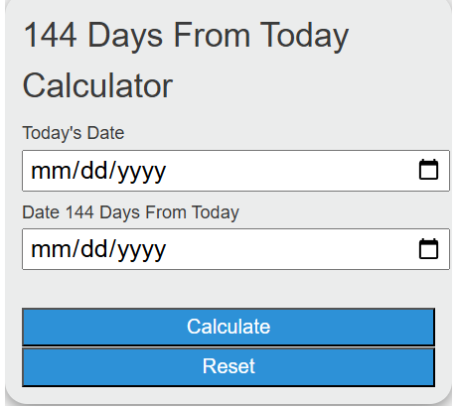The image size is (459, 409).
Task: Open calendar picker in the 144 days result field
Action: (x=428, y=248)
